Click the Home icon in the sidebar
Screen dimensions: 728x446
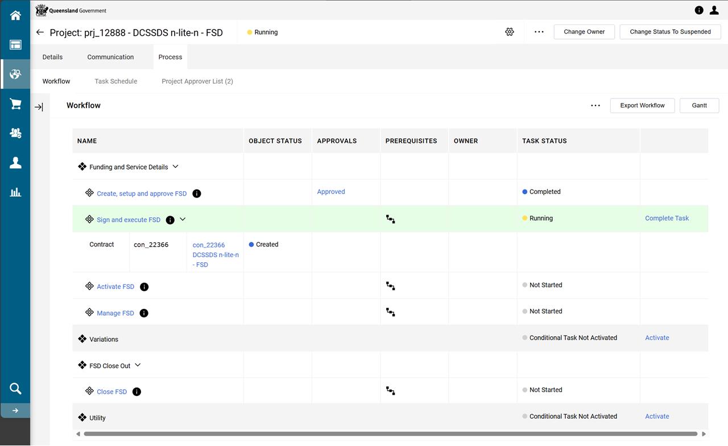click(x=15, y=16)
